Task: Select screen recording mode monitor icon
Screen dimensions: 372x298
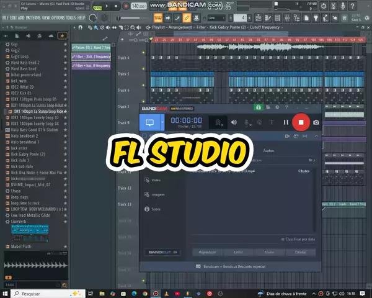Action: coord(149,122)
